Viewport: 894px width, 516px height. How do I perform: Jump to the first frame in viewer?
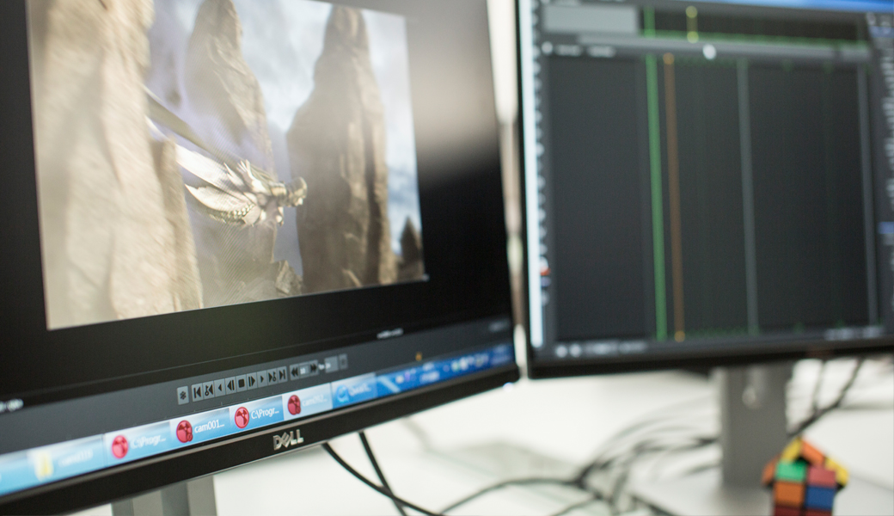click(x=197, y=393)
